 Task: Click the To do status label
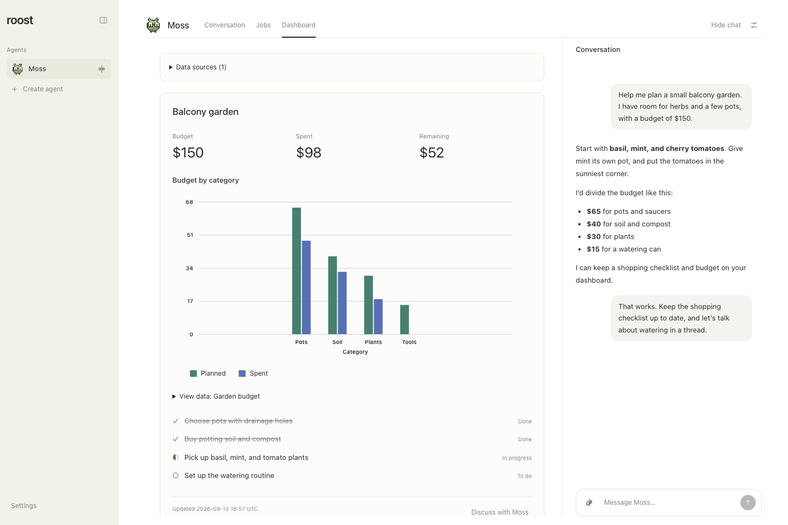point(524,476)
